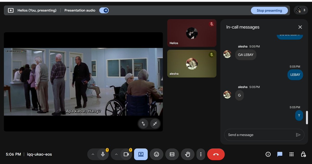Screen dimensions: 312x164
Task: Toggle the Presentation audio switch
Action: pyautogui.click(x=104, y=10)
